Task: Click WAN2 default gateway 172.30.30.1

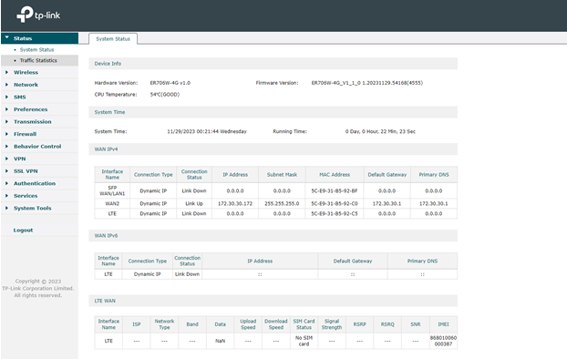Action: (387, 203)
